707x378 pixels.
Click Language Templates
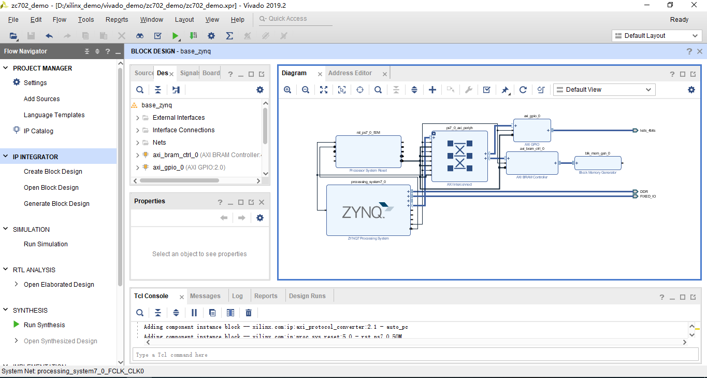[54, 115]
